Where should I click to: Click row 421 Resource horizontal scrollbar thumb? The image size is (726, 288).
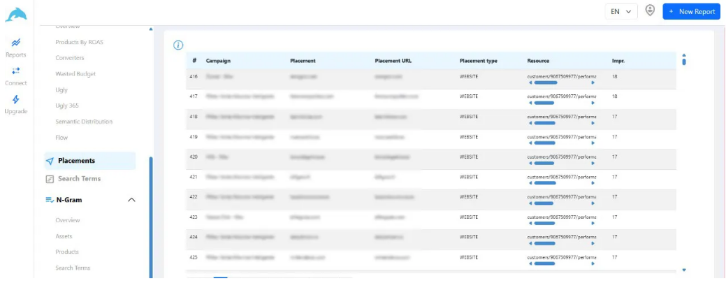point(544,183)
